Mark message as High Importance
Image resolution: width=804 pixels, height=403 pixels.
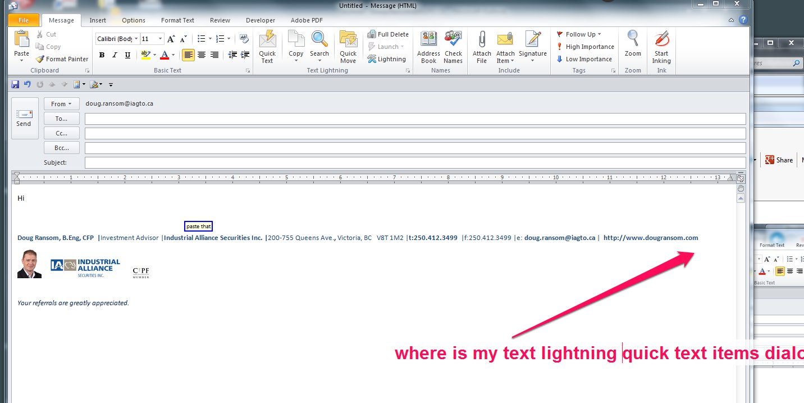[x=585, y=47]
